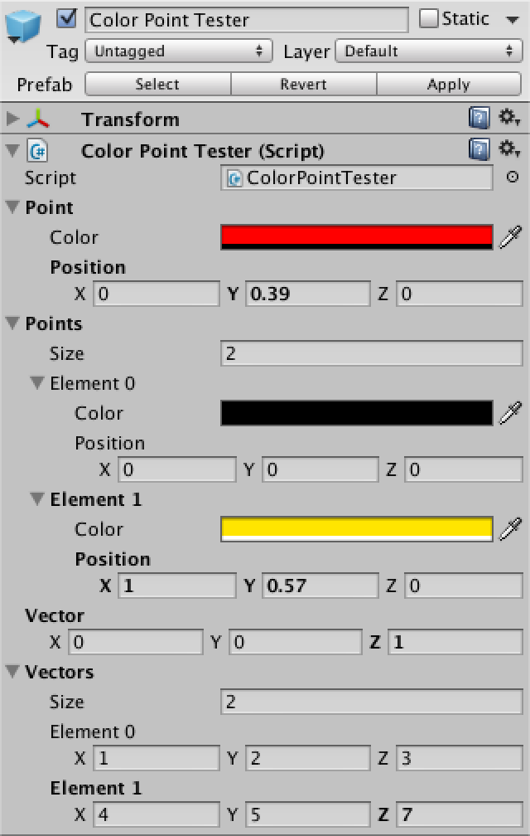Open the Color Point Tester script help icon
This screenshot has width=530, height=836.
pos(479,150)
